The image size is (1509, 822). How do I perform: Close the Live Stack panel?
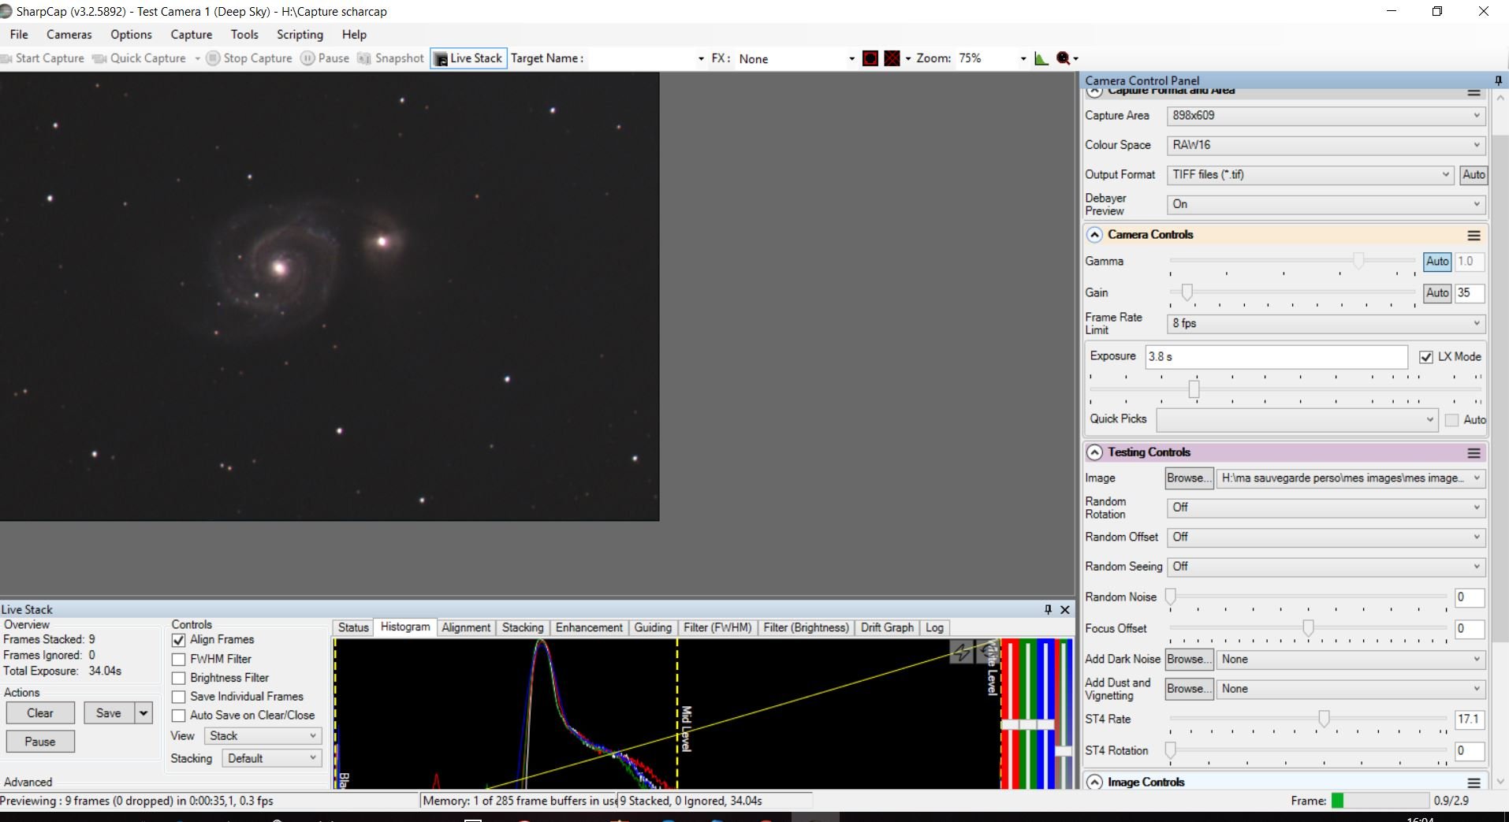(x=1065, y=609)
